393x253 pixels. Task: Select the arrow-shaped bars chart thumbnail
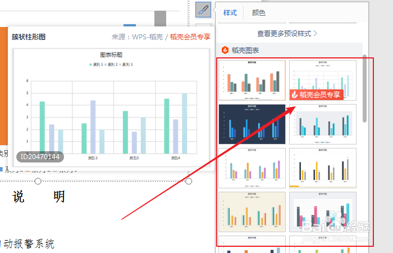[x=252, y=168]
